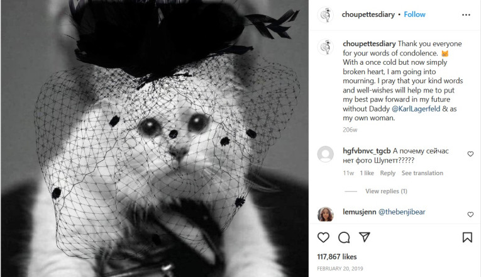Share the post via the paper plane icon
Viewport: 481px width, 277px height.
365,237
